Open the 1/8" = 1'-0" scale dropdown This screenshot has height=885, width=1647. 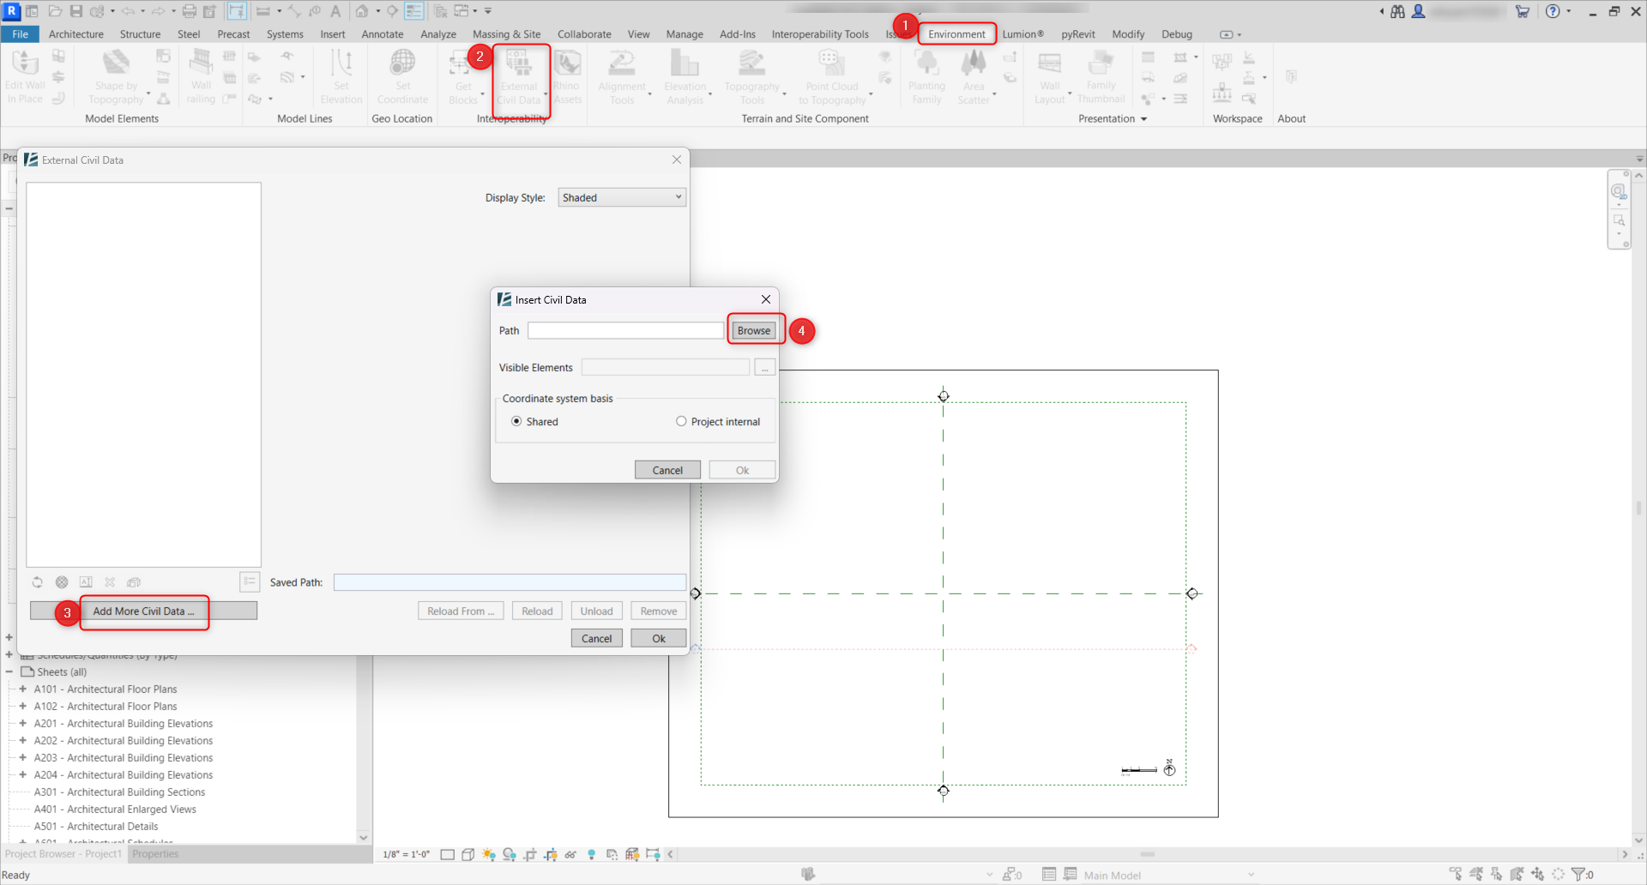point(407,854)
